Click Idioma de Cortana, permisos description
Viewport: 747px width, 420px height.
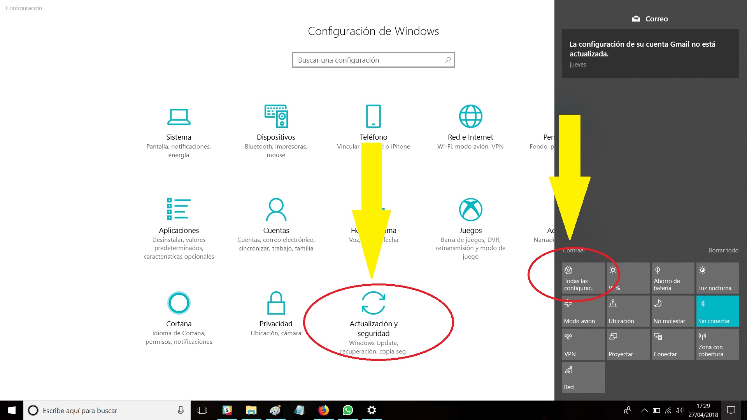coord(179,338)
